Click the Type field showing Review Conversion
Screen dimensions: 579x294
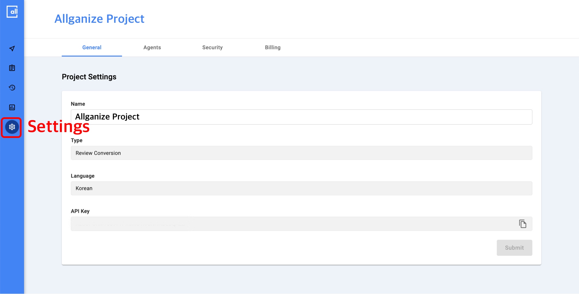point(301,153)
